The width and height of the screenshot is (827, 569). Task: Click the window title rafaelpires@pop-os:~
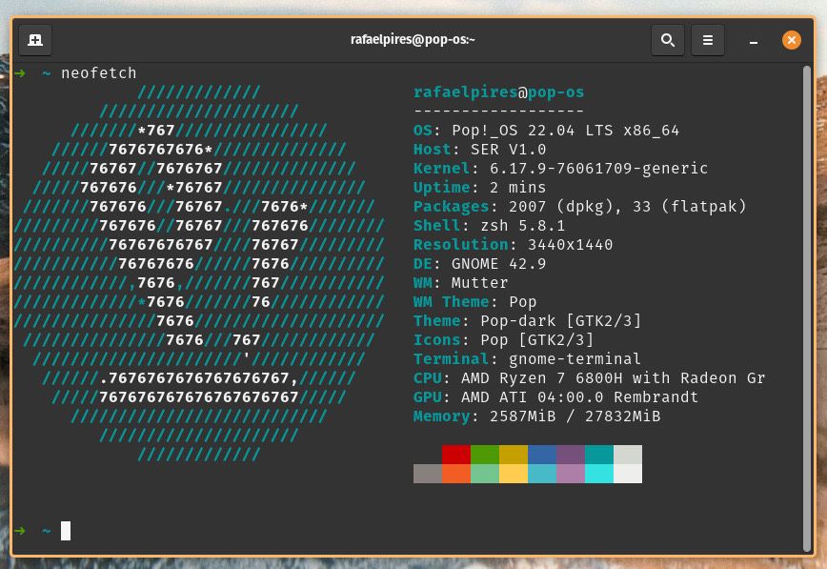[413, 40]
